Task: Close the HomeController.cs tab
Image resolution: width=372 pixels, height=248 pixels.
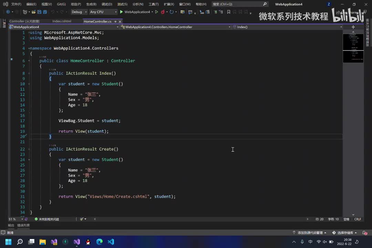Action: (x=120, y=22)
